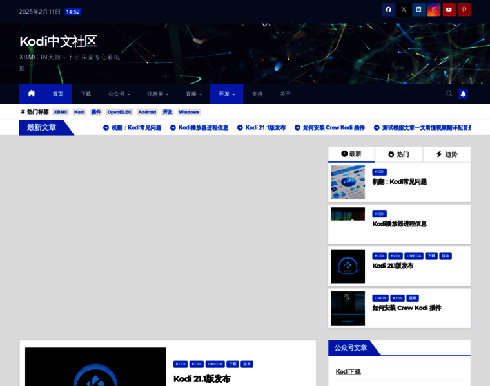Click OMEGA badge in sidebar Kodi 21.1 post

point(414,256)
